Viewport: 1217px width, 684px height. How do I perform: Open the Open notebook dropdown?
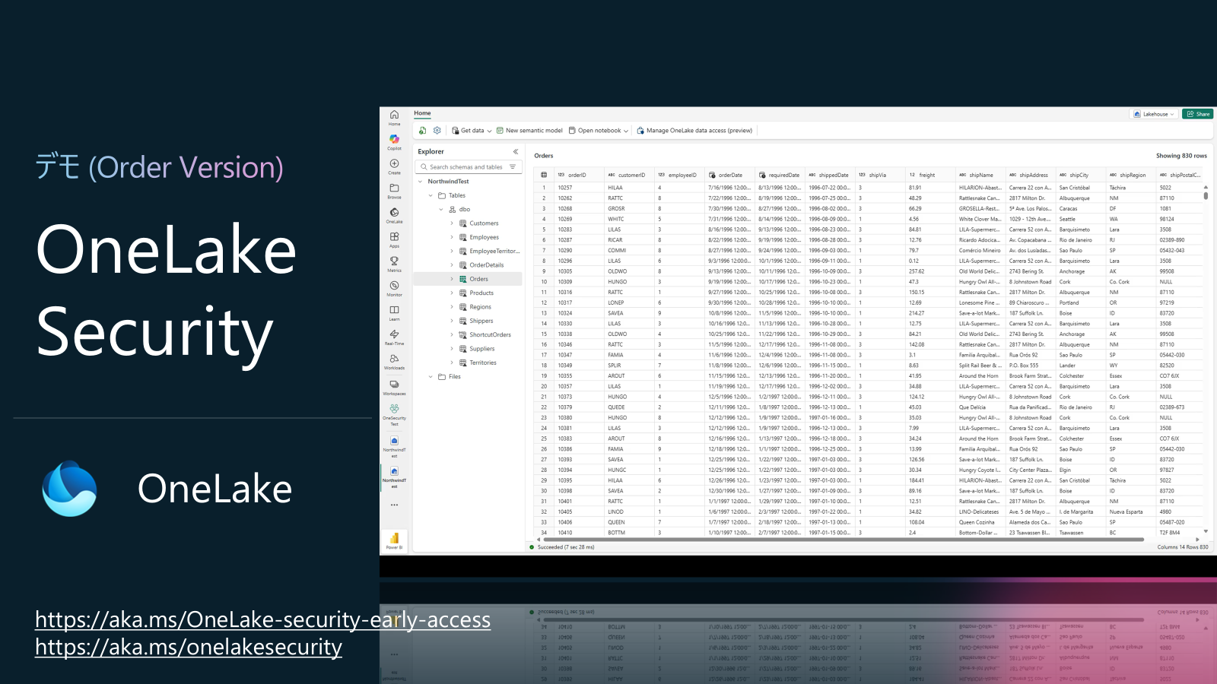point(599,131)
